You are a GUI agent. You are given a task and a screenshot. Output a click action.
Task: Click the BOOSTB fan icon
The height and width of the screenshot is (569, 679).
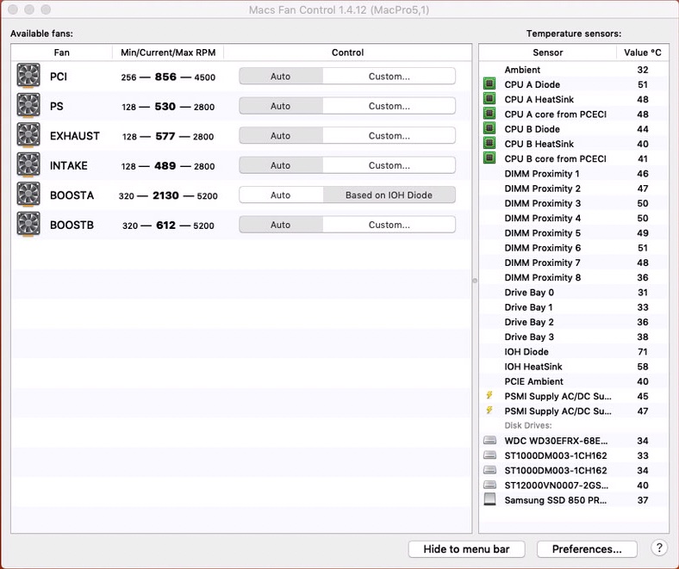pos(28,224)
